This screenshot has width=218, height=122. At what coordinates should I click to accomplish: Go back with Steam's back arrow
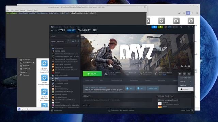tap(52, 30)
